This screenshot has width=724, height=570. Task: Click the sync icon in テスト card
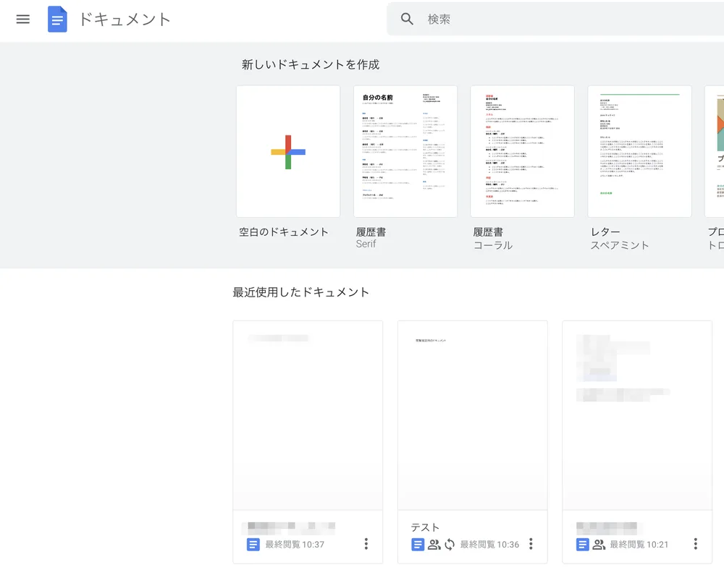(450, 545)
